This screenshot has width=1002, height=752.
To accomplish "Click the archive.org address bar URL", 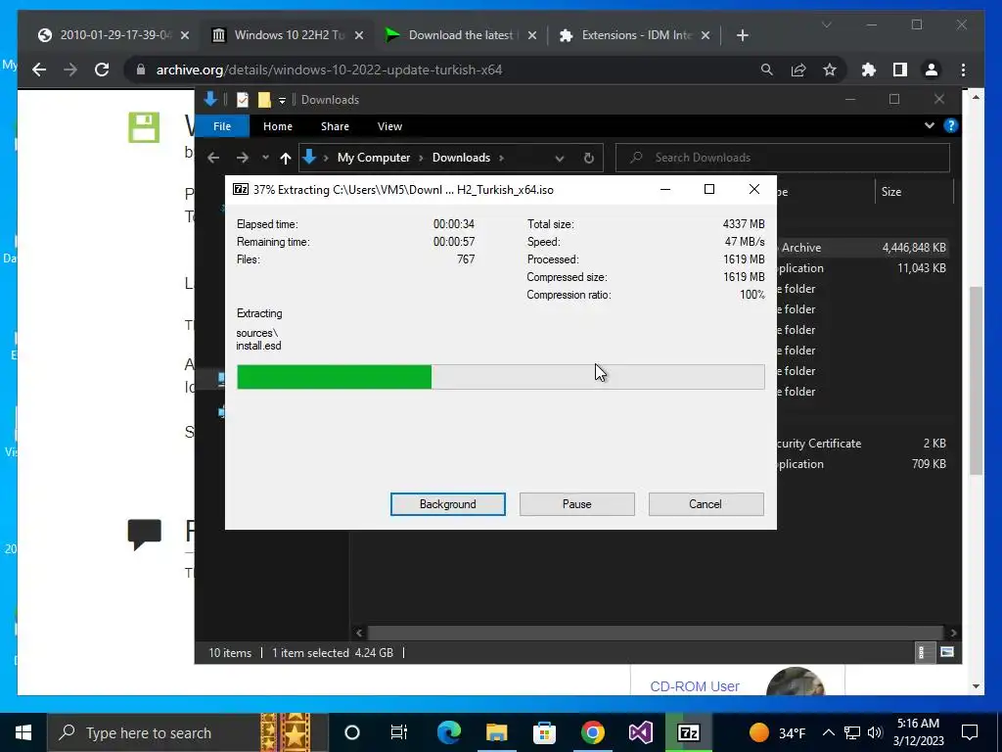I will 329,70.
